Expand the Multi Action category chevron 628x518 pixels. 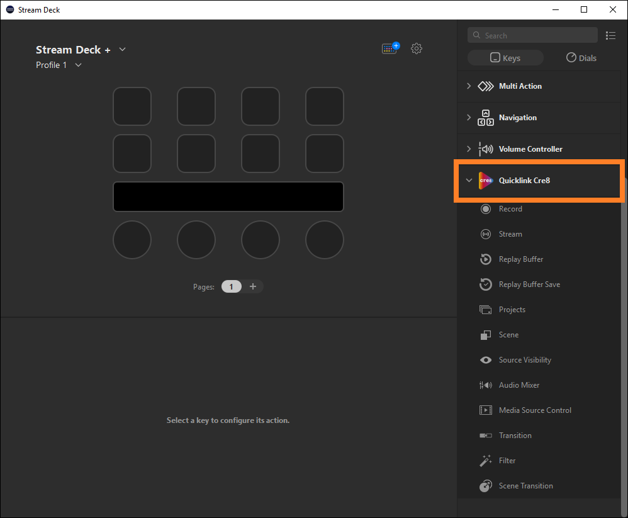coord(469,86)
